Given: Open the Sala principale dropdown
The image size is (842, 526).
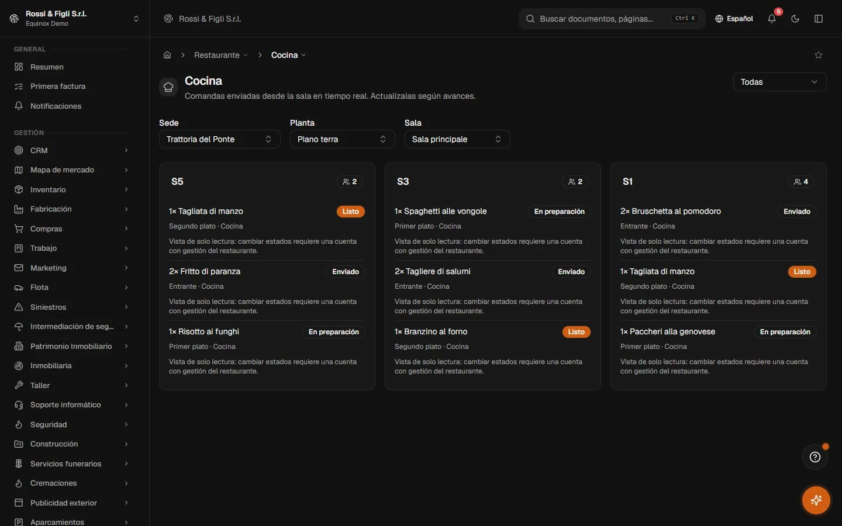Looking at the screenshot, I should 457,139.
